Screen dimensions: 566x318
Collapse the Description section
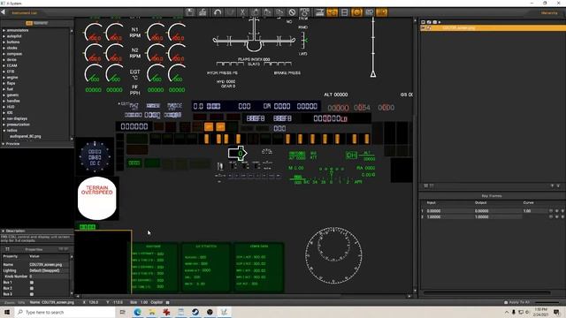[x=4, y=231]
